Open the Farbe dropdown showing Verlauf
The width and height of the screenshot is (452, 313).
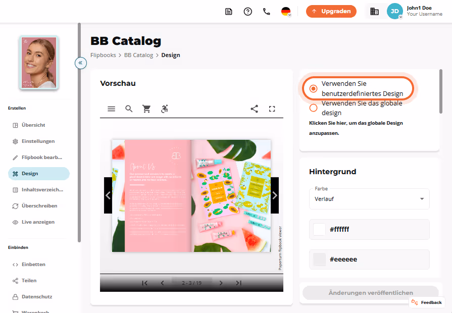pos(369,199)
